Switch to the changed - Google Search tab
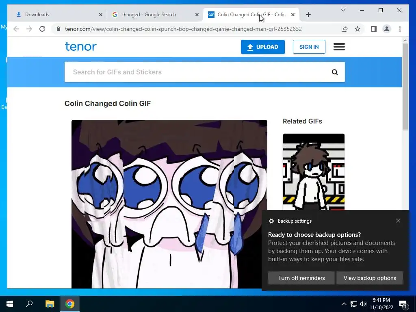Viewport: 416px width, 312px height. pyautogui.click(x=155, y=15)
